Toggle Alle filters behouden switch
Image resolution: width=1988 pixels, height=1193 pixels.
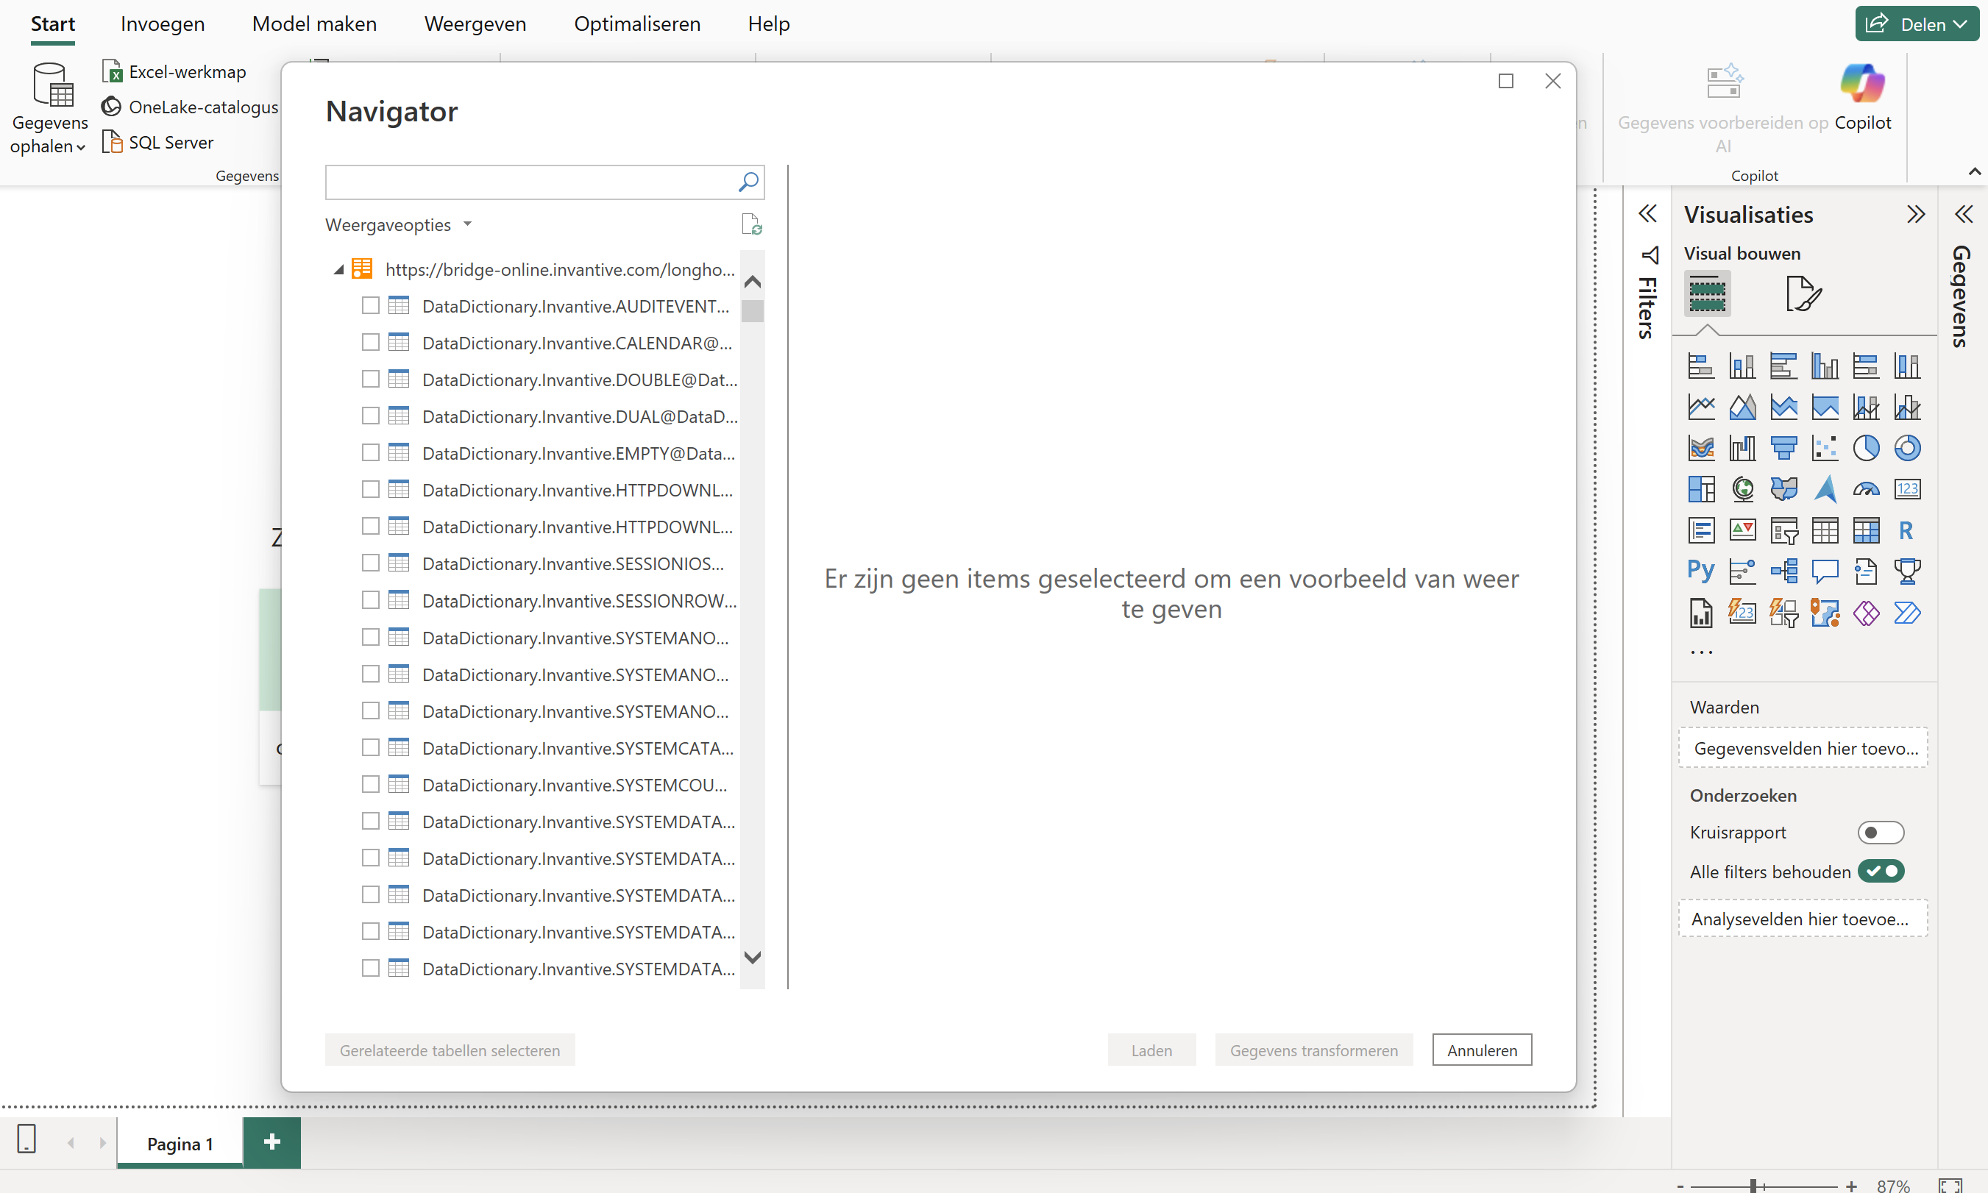point(1881,872)
